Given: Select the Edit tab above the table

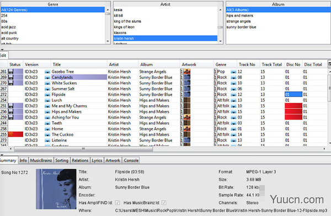Looking at the screenshot, I should [3, 55].
